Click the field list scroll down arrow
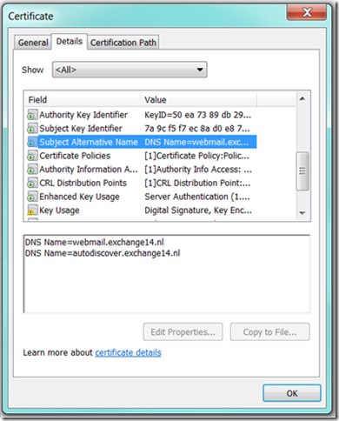Image resolution: width=339 pixels, height=421 pixels. (x=302, y=213)
